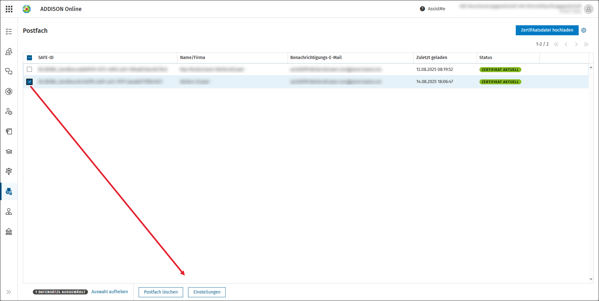Click the first row Zertifikat aktuell badge
The width and height of the screenshot is (599, 301).
(500, 70)
